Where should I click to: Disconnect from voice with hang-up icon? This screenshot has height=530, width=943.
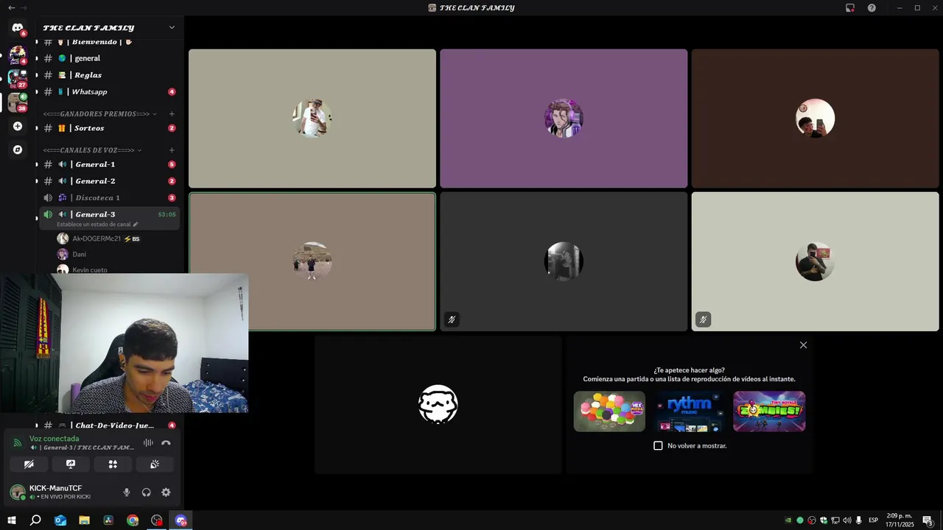166,442
